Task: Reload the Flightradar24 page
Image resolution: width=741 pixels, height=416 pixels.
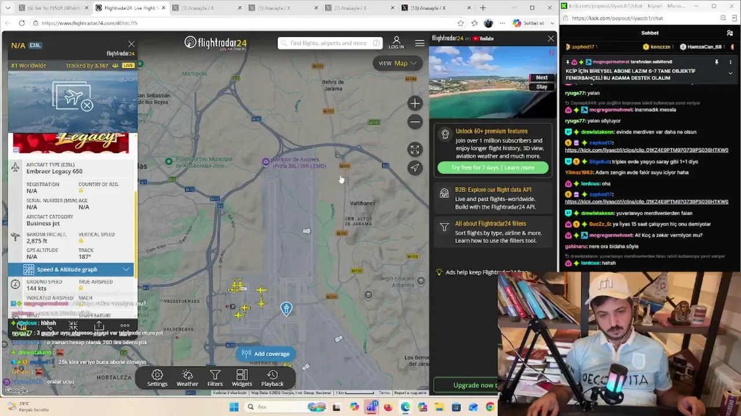Action: point(21,23)
